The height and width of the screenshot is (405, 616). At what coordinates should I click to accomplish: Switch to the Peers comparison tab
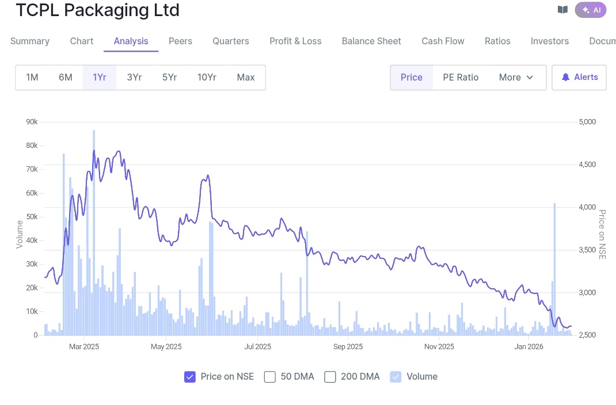coord(180,41)
